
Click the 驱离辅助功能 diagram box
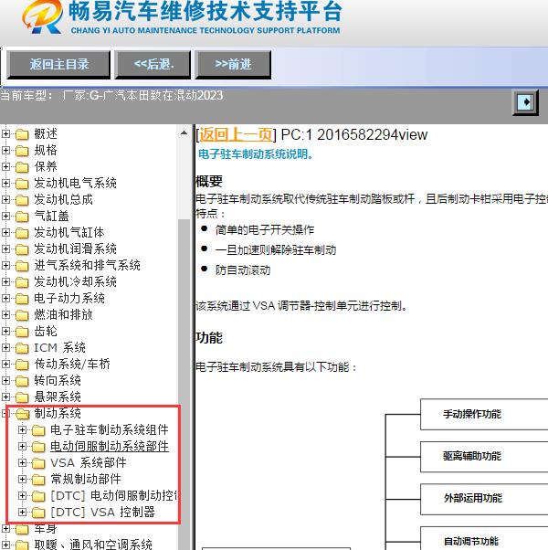coord(484,456)
